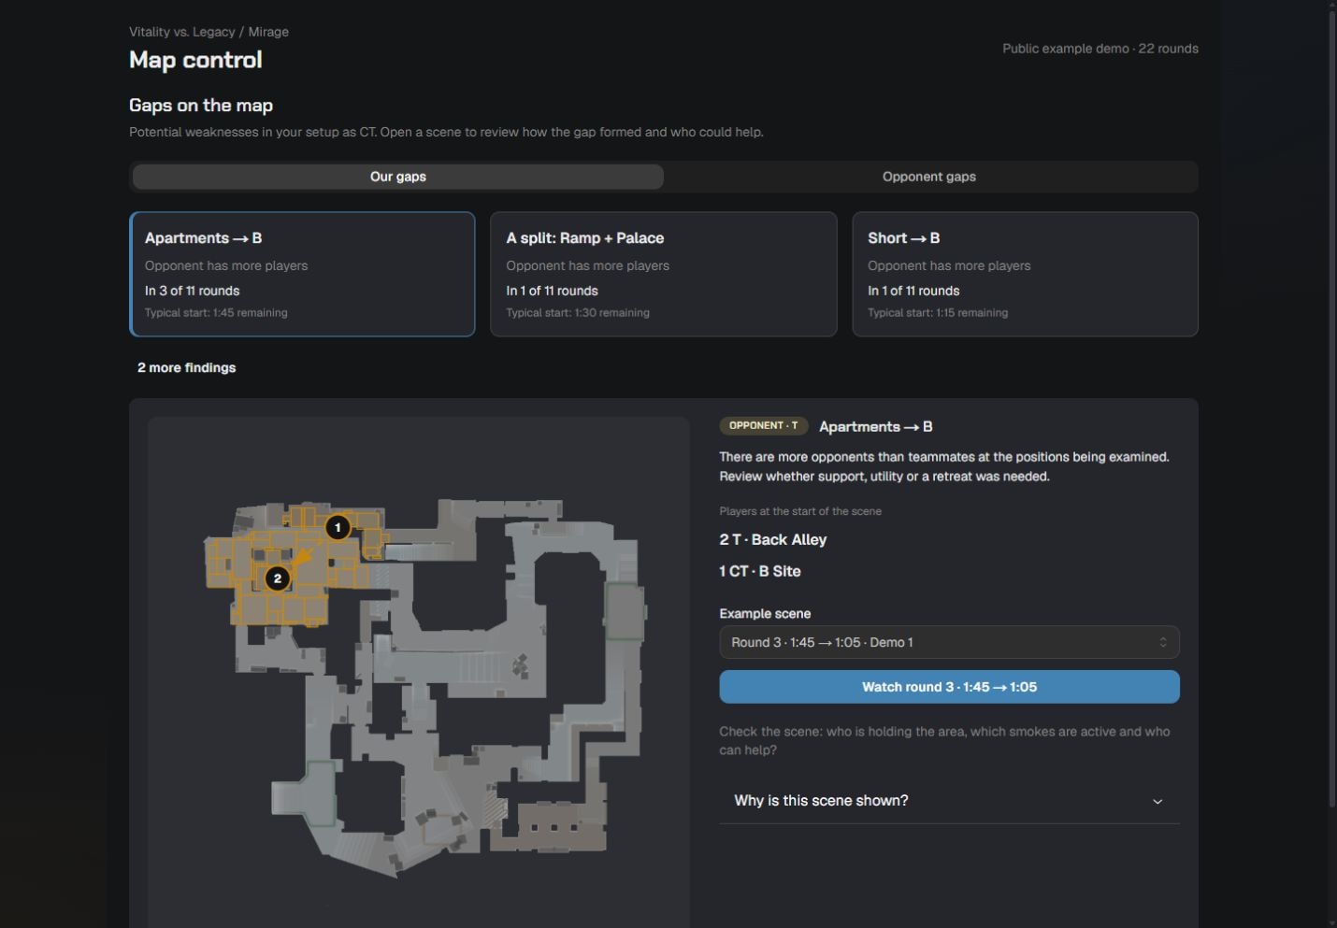The image size is (1337, 928).
Task: Open the Example scene round dropdown
Action: coord(949,642)
